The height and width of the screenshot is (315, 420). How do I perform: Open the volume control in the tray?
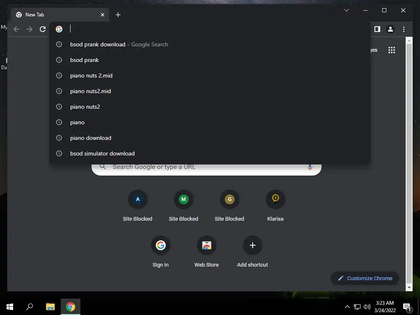pyautogui.click(x=367, y=307)
